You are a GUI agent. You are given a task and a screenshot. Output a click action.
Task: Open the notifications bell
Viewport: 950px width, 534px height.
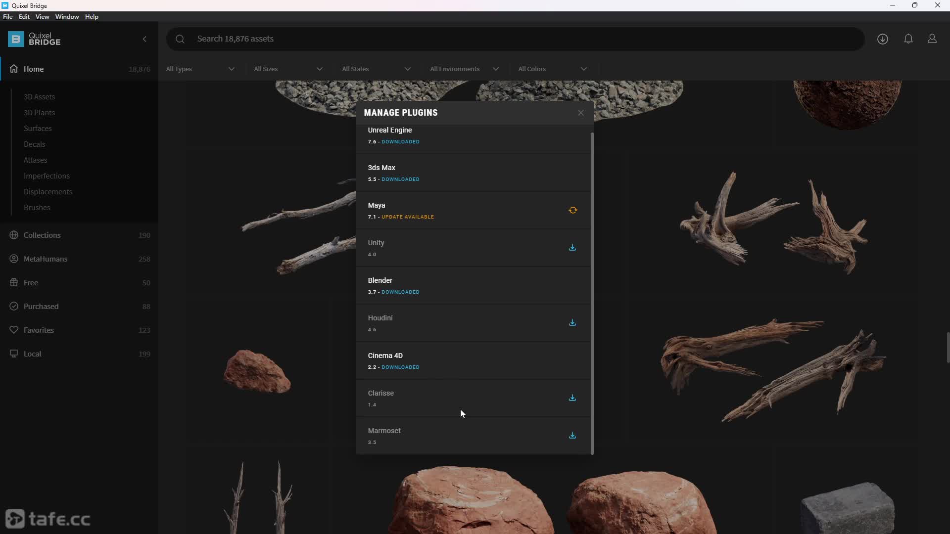pos(908,39)
